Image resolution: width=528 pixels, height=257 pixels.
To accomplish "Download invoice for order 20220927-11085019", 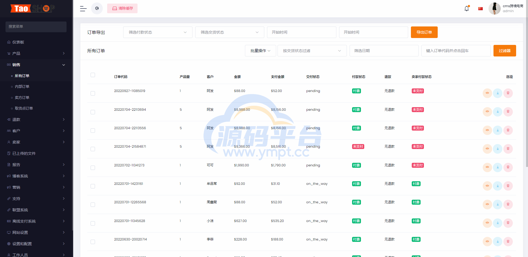I will (498, 93).
